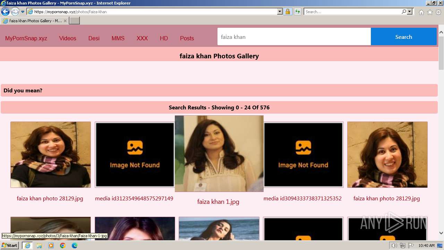Screen dimensions: 444x250
Task: Go back with the browser Back arrow
Action: (5, 11)
